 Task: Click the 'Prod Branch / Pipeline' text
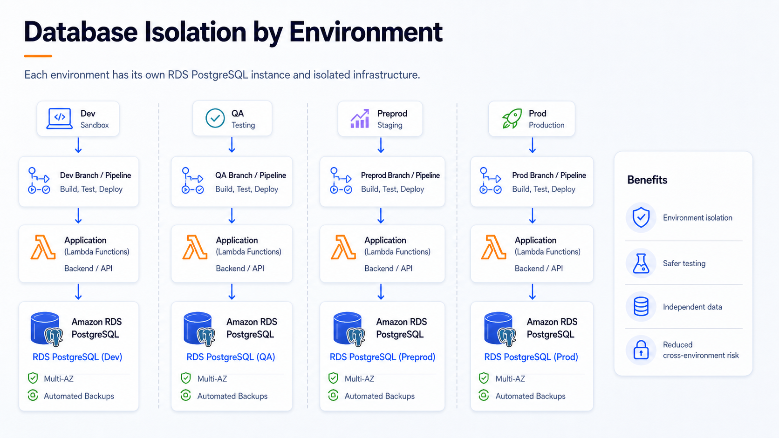pyautogui.click(x=549, y=175)
